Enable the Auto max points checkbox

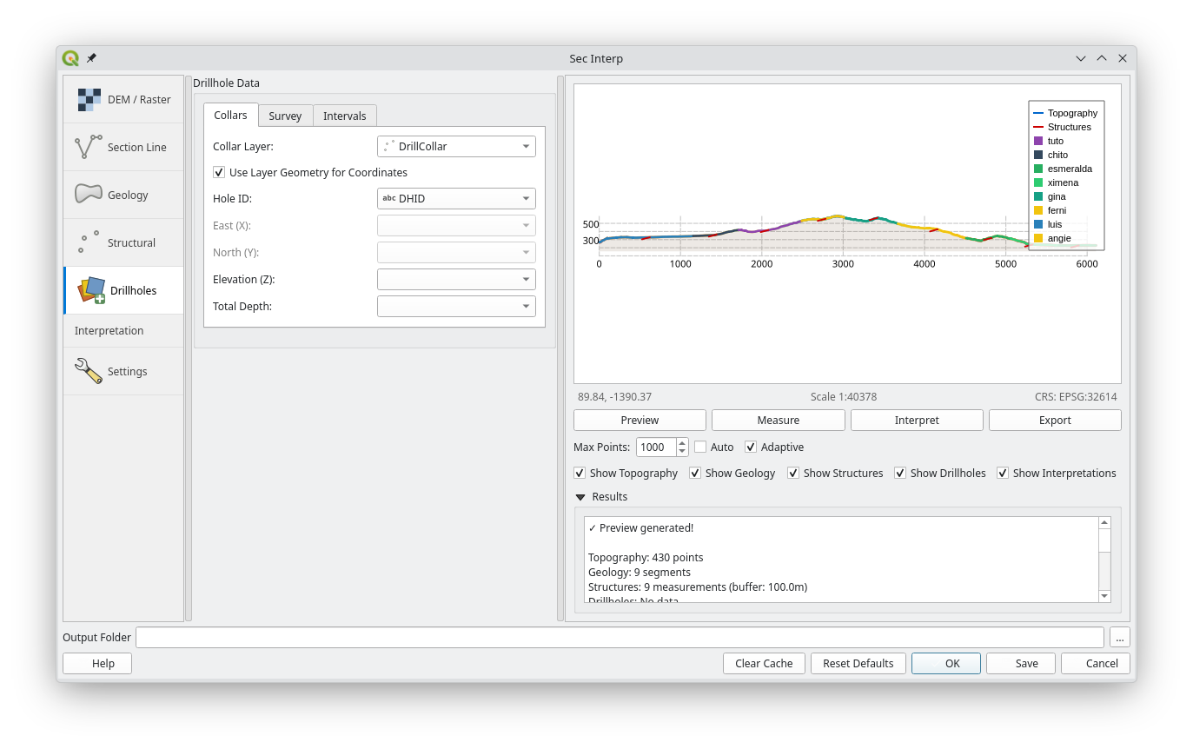click(700, 447)
